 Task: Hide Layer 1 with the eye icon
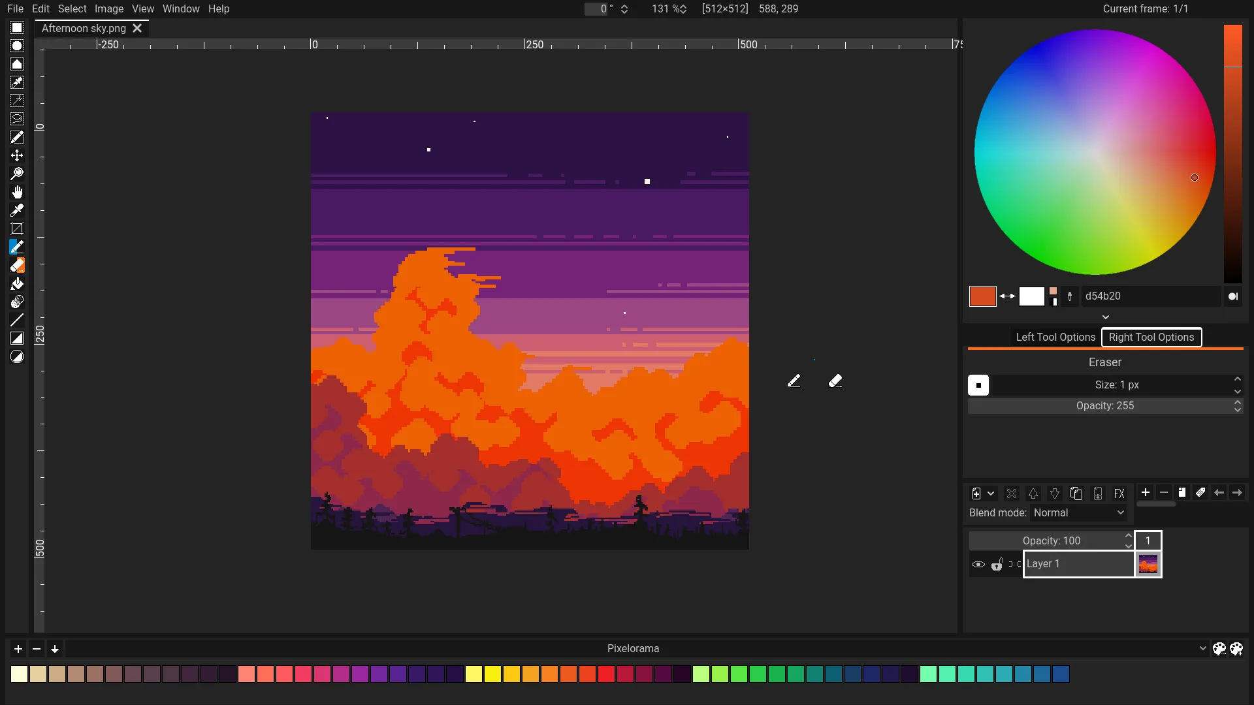pos(978,564)
